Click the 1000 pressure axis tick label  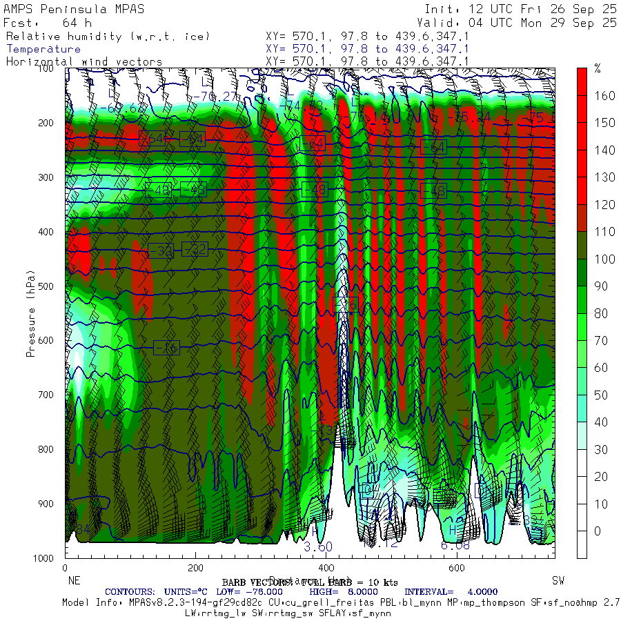pos(43,558)
